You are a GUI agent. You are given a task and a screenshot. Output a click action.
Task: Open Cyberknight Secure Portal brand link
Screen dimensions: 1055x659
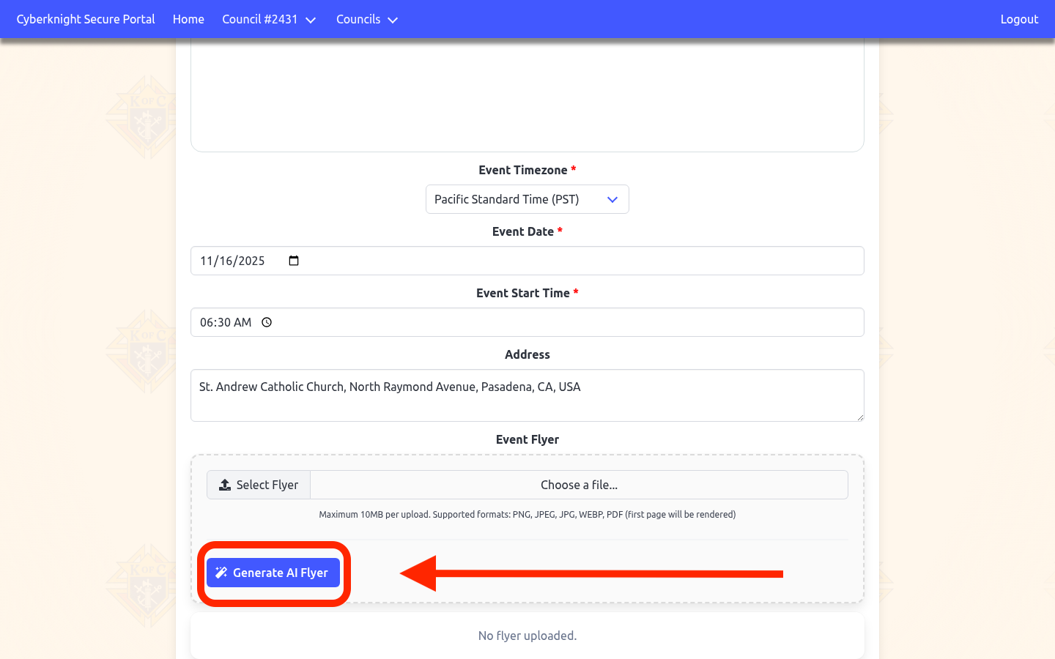click(86, 20)
